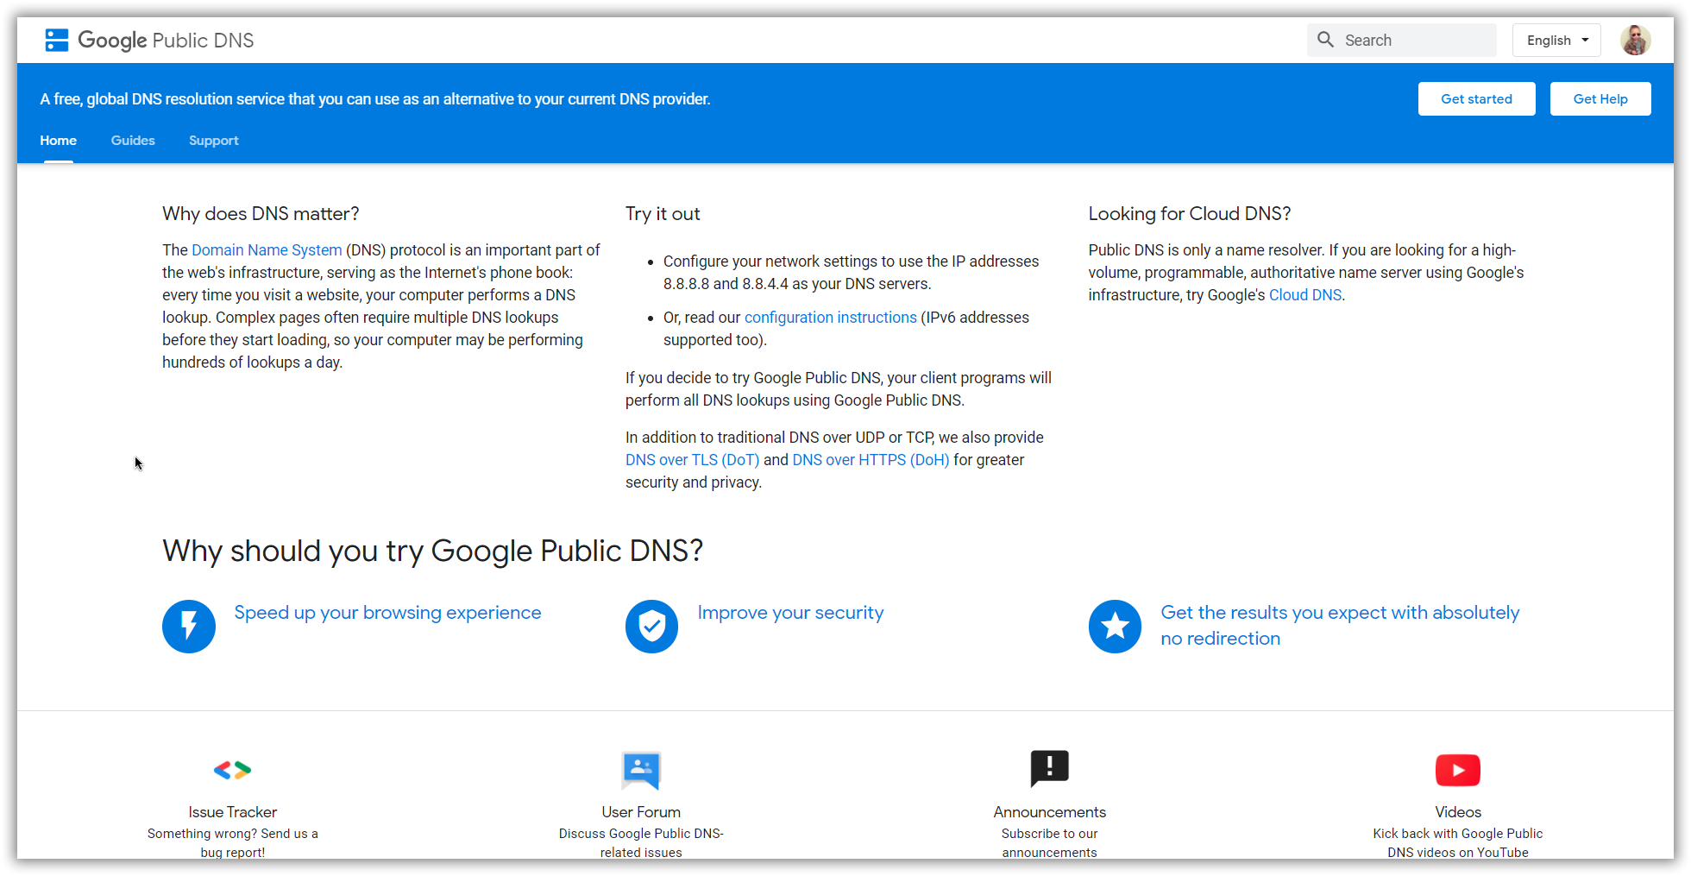Click the User Forum label
1691x876 pixels.
click(x=641, y=812)
